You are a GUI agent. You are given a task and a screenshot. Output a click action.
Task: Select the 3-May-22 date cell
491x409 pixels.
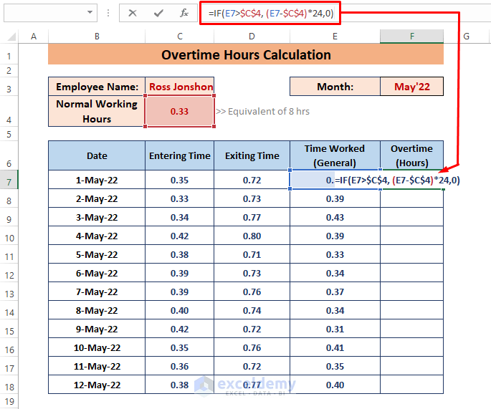tap(97, 217)
